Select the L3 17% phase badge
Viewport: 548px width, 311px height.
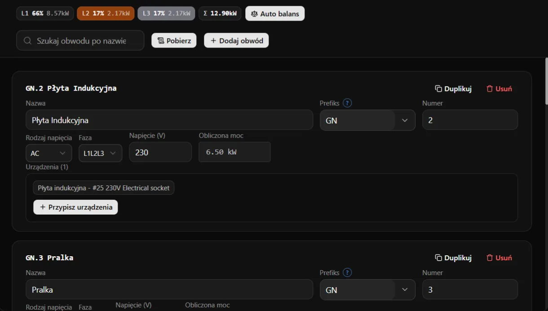coord(166,13)
